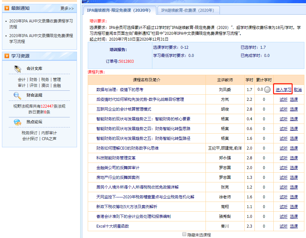Click 选课 for Excel十大明星函数
306x238 pixels.
click(x=294, y=226)
